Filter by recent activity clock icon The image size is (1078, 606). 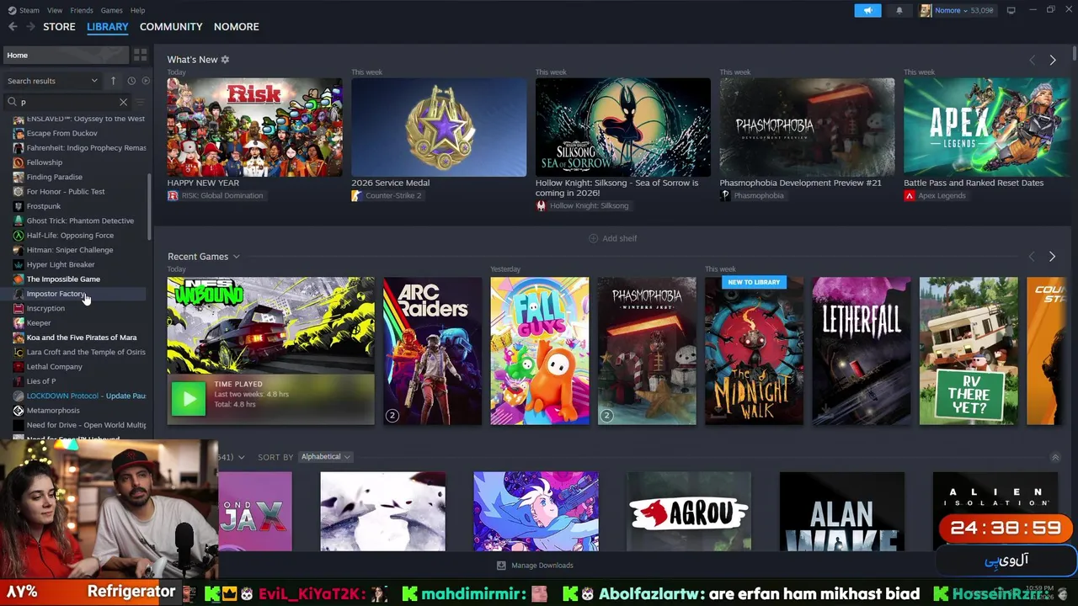[131, 81]
